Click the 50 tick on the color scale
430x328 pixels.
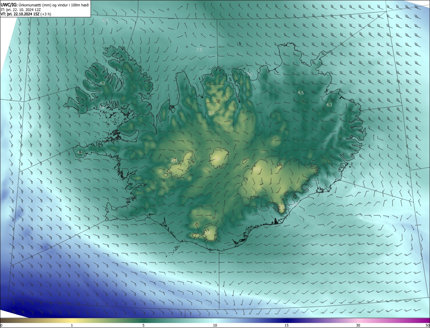(427, 325)
